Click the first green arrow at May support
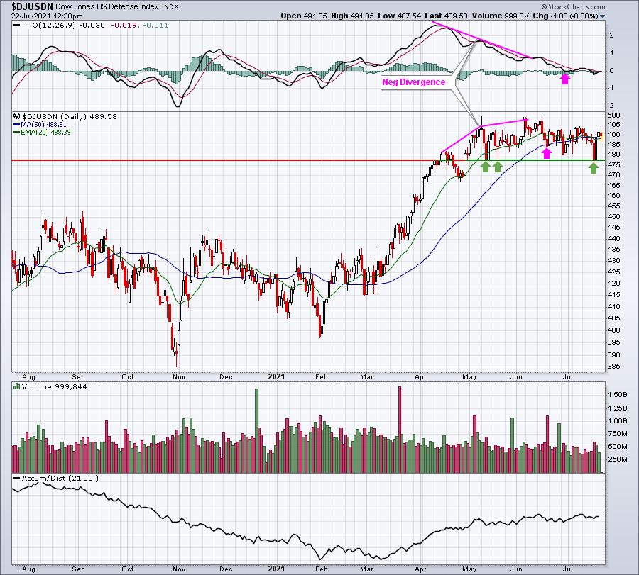The image size is (639, 575). (x=485, y=167)
